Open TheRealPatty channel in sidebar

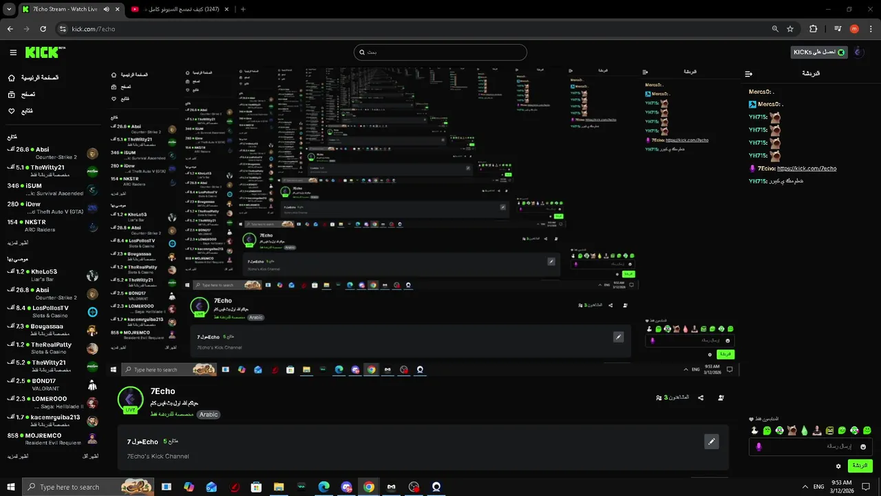[x=52, y=348]
